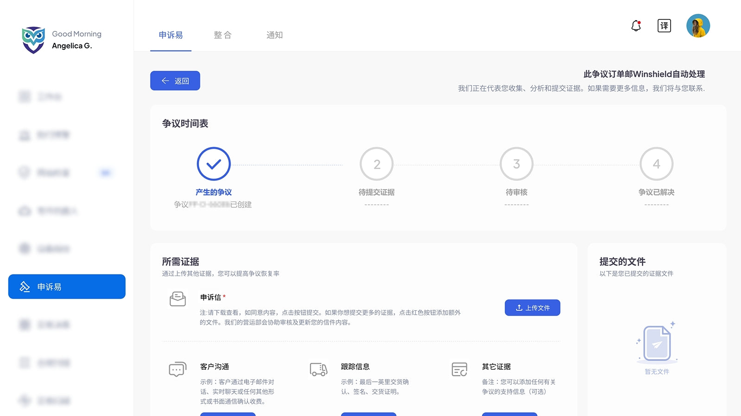Click the 其它证据 document icon

pos(459,369)
